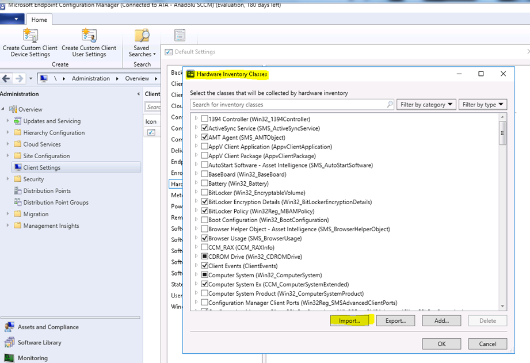Expand the Security tree node
530x363 pixels.
point(8,179)
